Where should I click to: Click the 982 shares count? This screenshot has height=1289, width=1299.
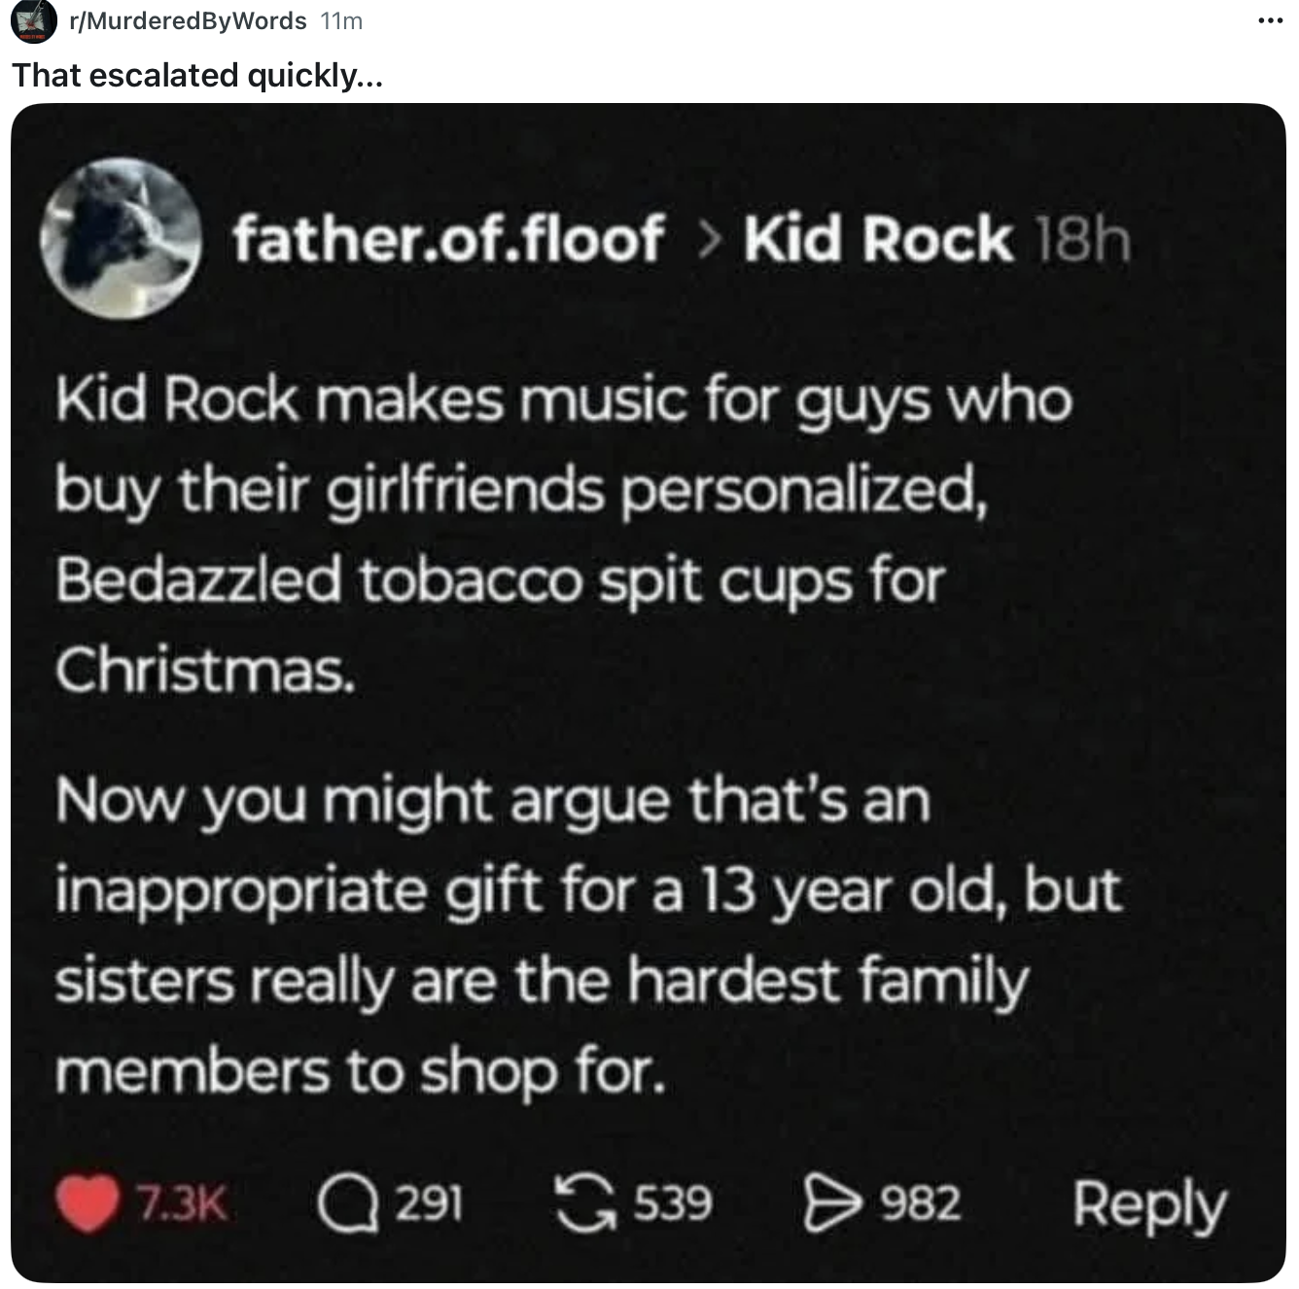[x=921, y=1203]
